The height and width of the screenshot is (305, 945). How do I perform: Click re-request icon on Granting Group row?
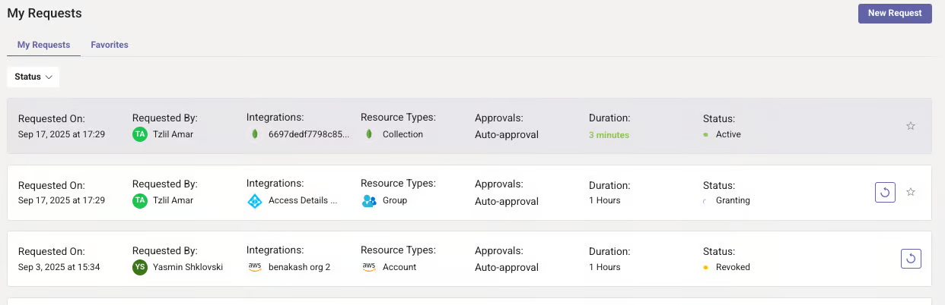coord(885,193)
